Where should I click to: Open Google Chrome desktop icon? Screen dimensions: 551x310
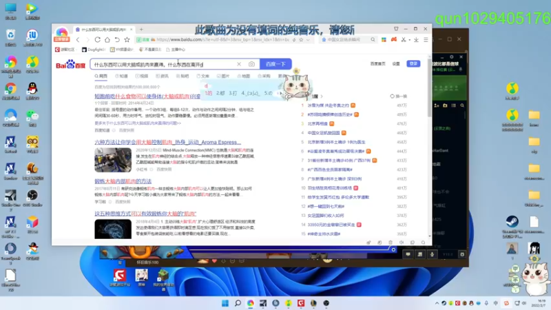[10, 92]
